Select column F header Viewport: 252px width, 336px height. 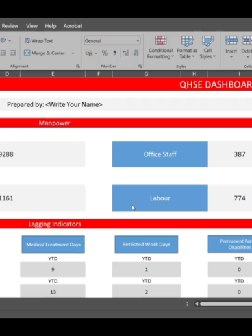click(x=99, y=74)
